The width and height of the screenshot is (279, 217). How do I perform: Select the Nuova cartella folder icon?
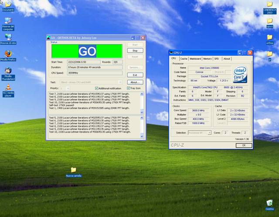[x=73, y=170]
